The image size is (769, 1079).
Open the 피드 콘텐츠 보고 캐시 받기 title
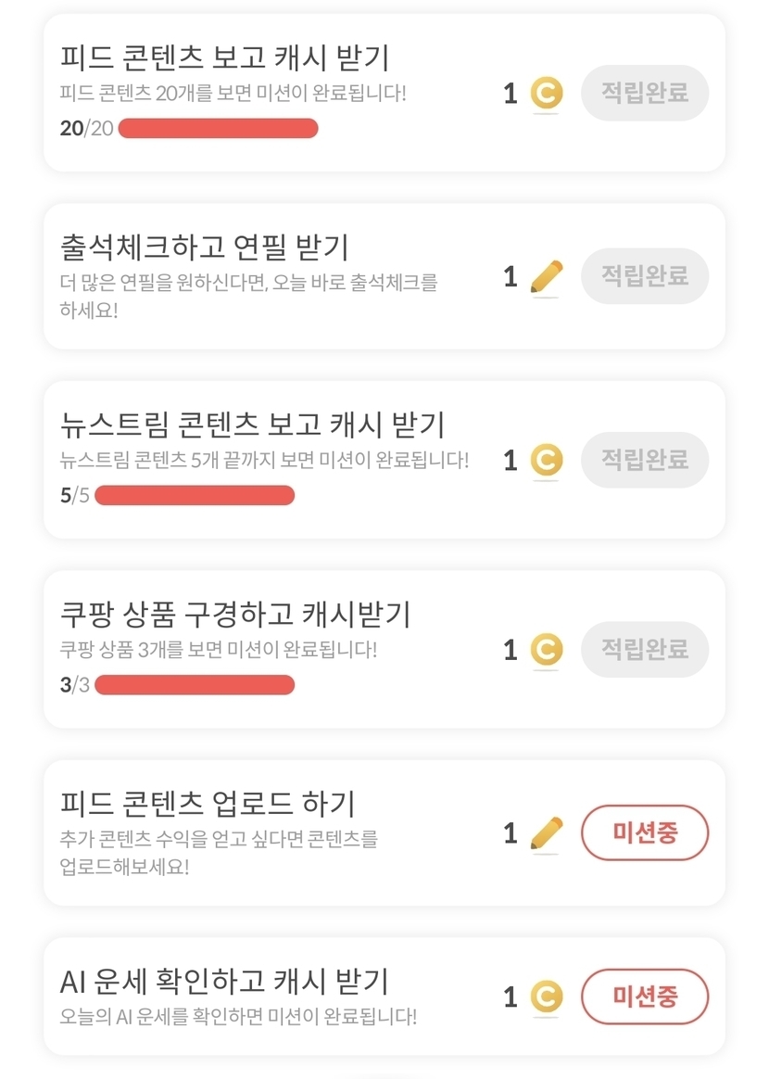point(224,57)
